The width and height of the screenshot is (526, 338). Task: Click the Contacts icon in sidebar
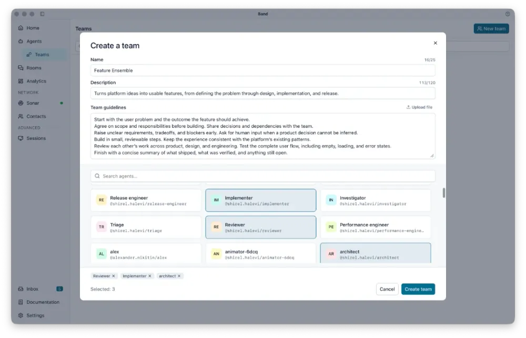[x=21, y=116]
